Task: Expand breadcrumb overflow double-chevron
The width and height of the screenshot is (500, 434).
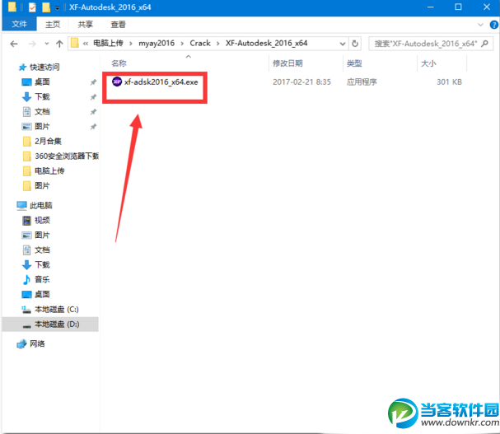Action: click(86, 44)
